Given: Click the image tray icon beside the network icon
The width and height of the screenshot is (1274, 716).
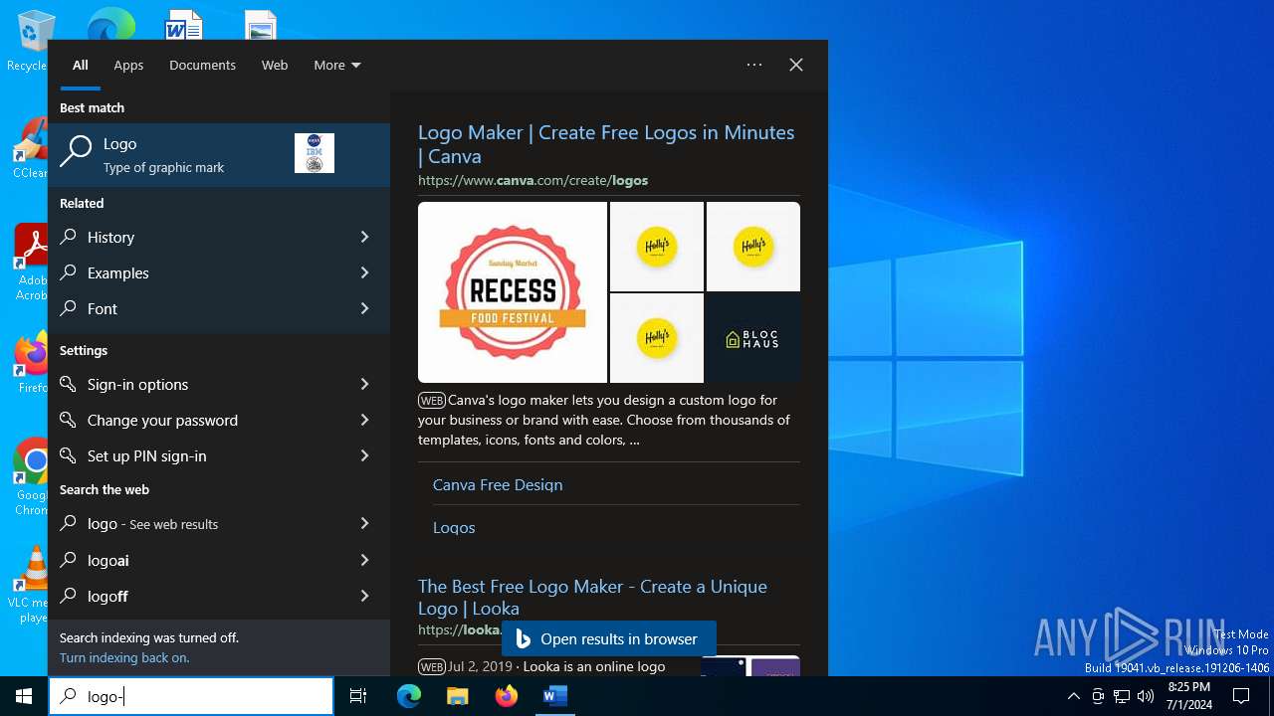Looking at the screenshot, I should point(1098,696).
